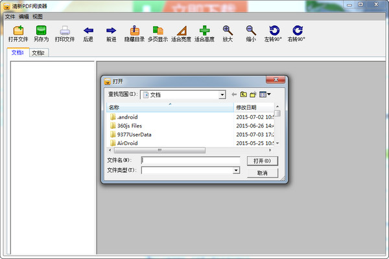Switch to the 文档2 tab
Viewport: 389px width, 259px height.
38,52
